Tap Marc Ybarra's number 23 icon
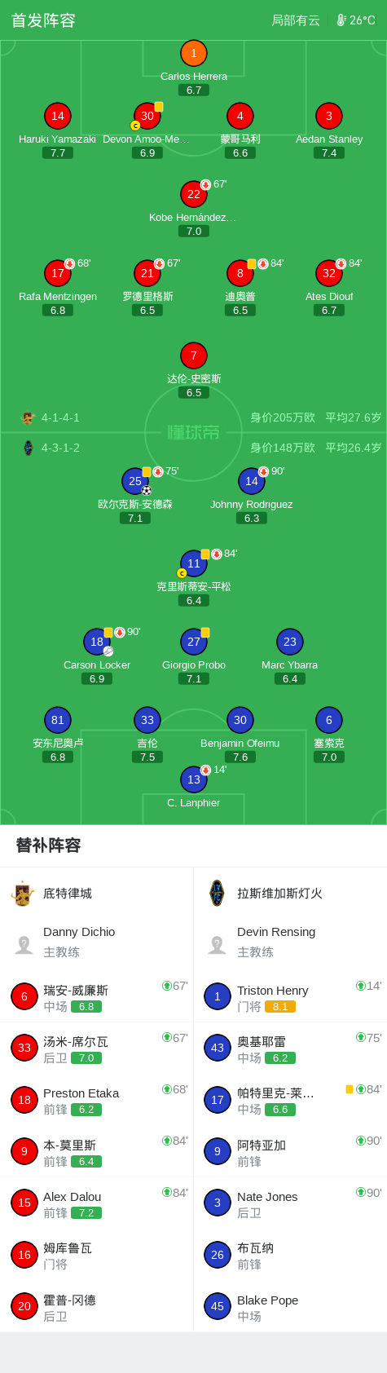387x1373 pixels. pyautogui.click(x=290, y=642)
